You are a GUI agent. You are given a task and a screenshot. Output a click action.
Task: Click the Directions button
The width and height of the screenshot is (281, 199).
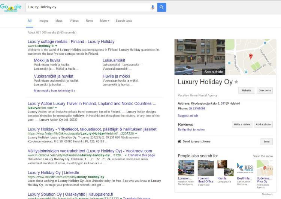click(265, 90)
